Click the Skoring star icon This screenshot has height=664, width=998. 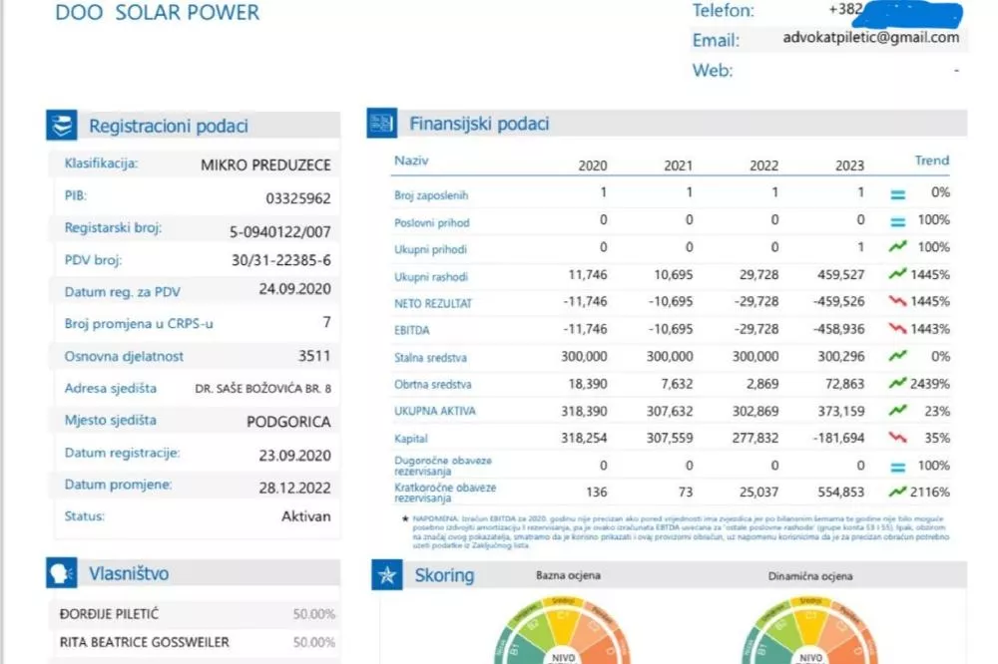click(386, 574)
